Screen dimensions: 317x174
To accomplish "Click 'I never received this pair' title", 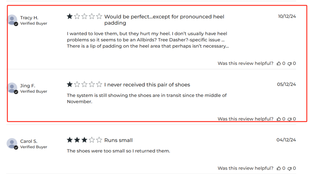I will point(147,85).
